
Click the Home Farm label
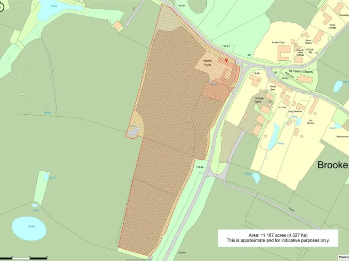(208, 63)
